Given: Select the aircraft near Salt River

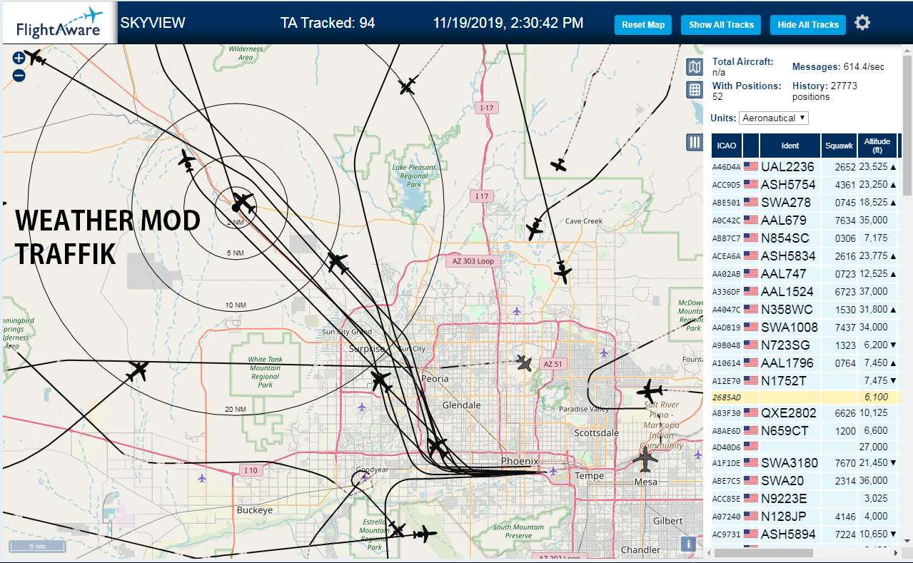Looking at the screenshot, I should (650, 390).
